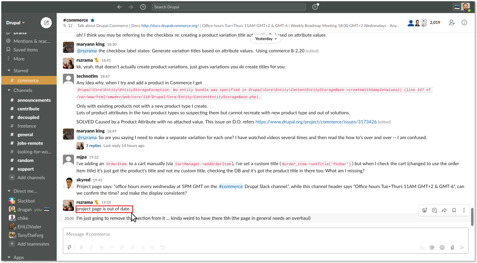Toggle inline code formatting in composer
Viewport: 477px width, 263px height.
(112, 247)
